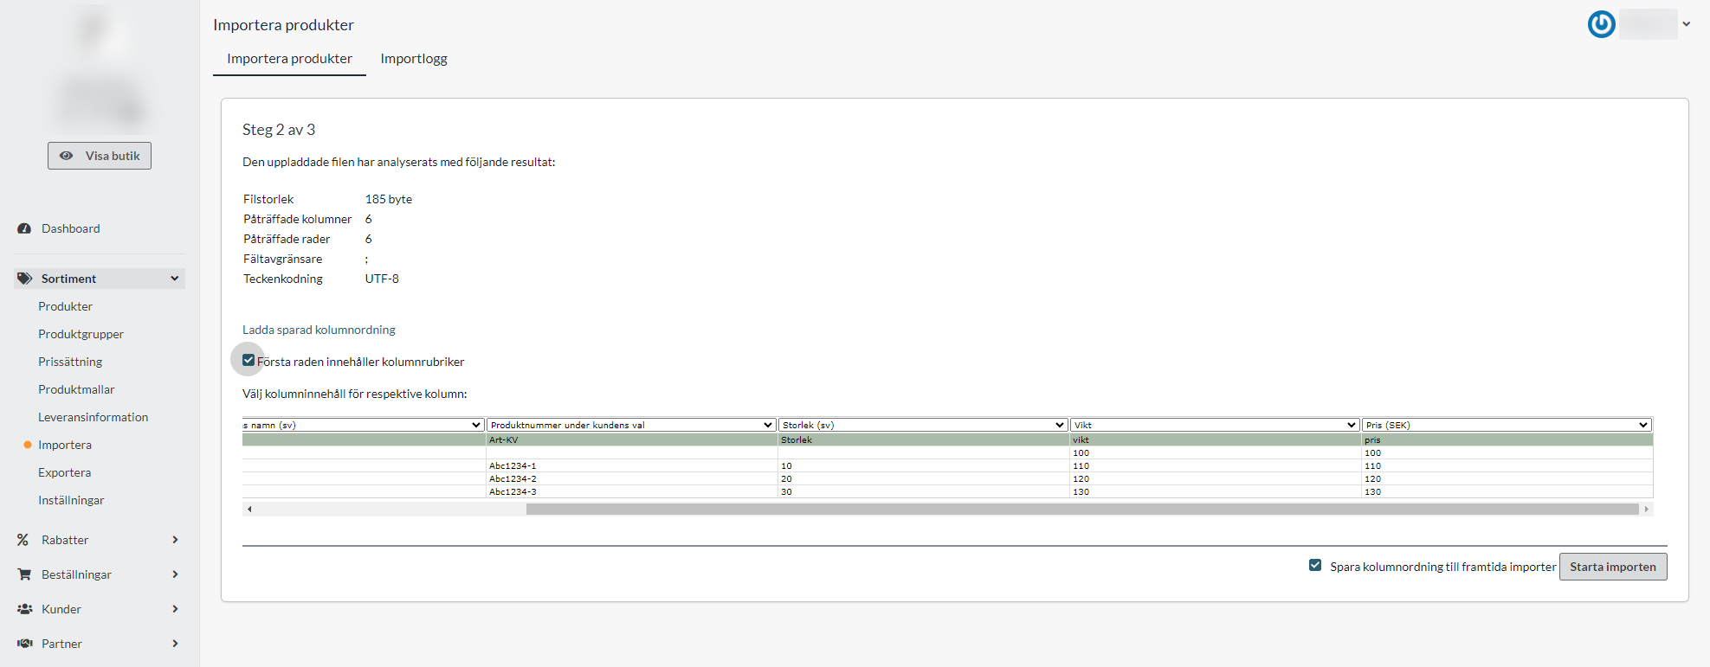1710x667 pixels.
Task: Open the Vikt column dropdown
Action: point(1214,425)
